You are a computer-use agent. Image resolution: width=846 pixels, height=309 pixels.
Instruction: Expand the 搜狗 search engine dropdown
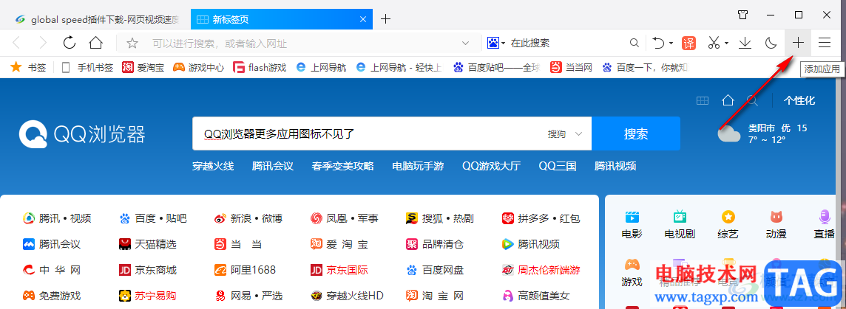point(566,133)
